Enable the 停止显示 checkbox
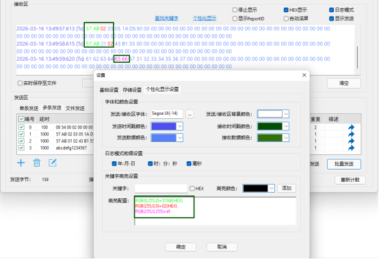379x259 pixels. click(x=235, y=10)
